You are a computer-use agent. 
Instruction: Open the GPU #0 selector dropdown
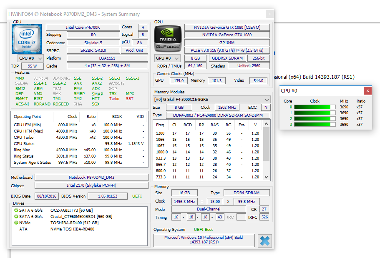(x=167, y=58)
